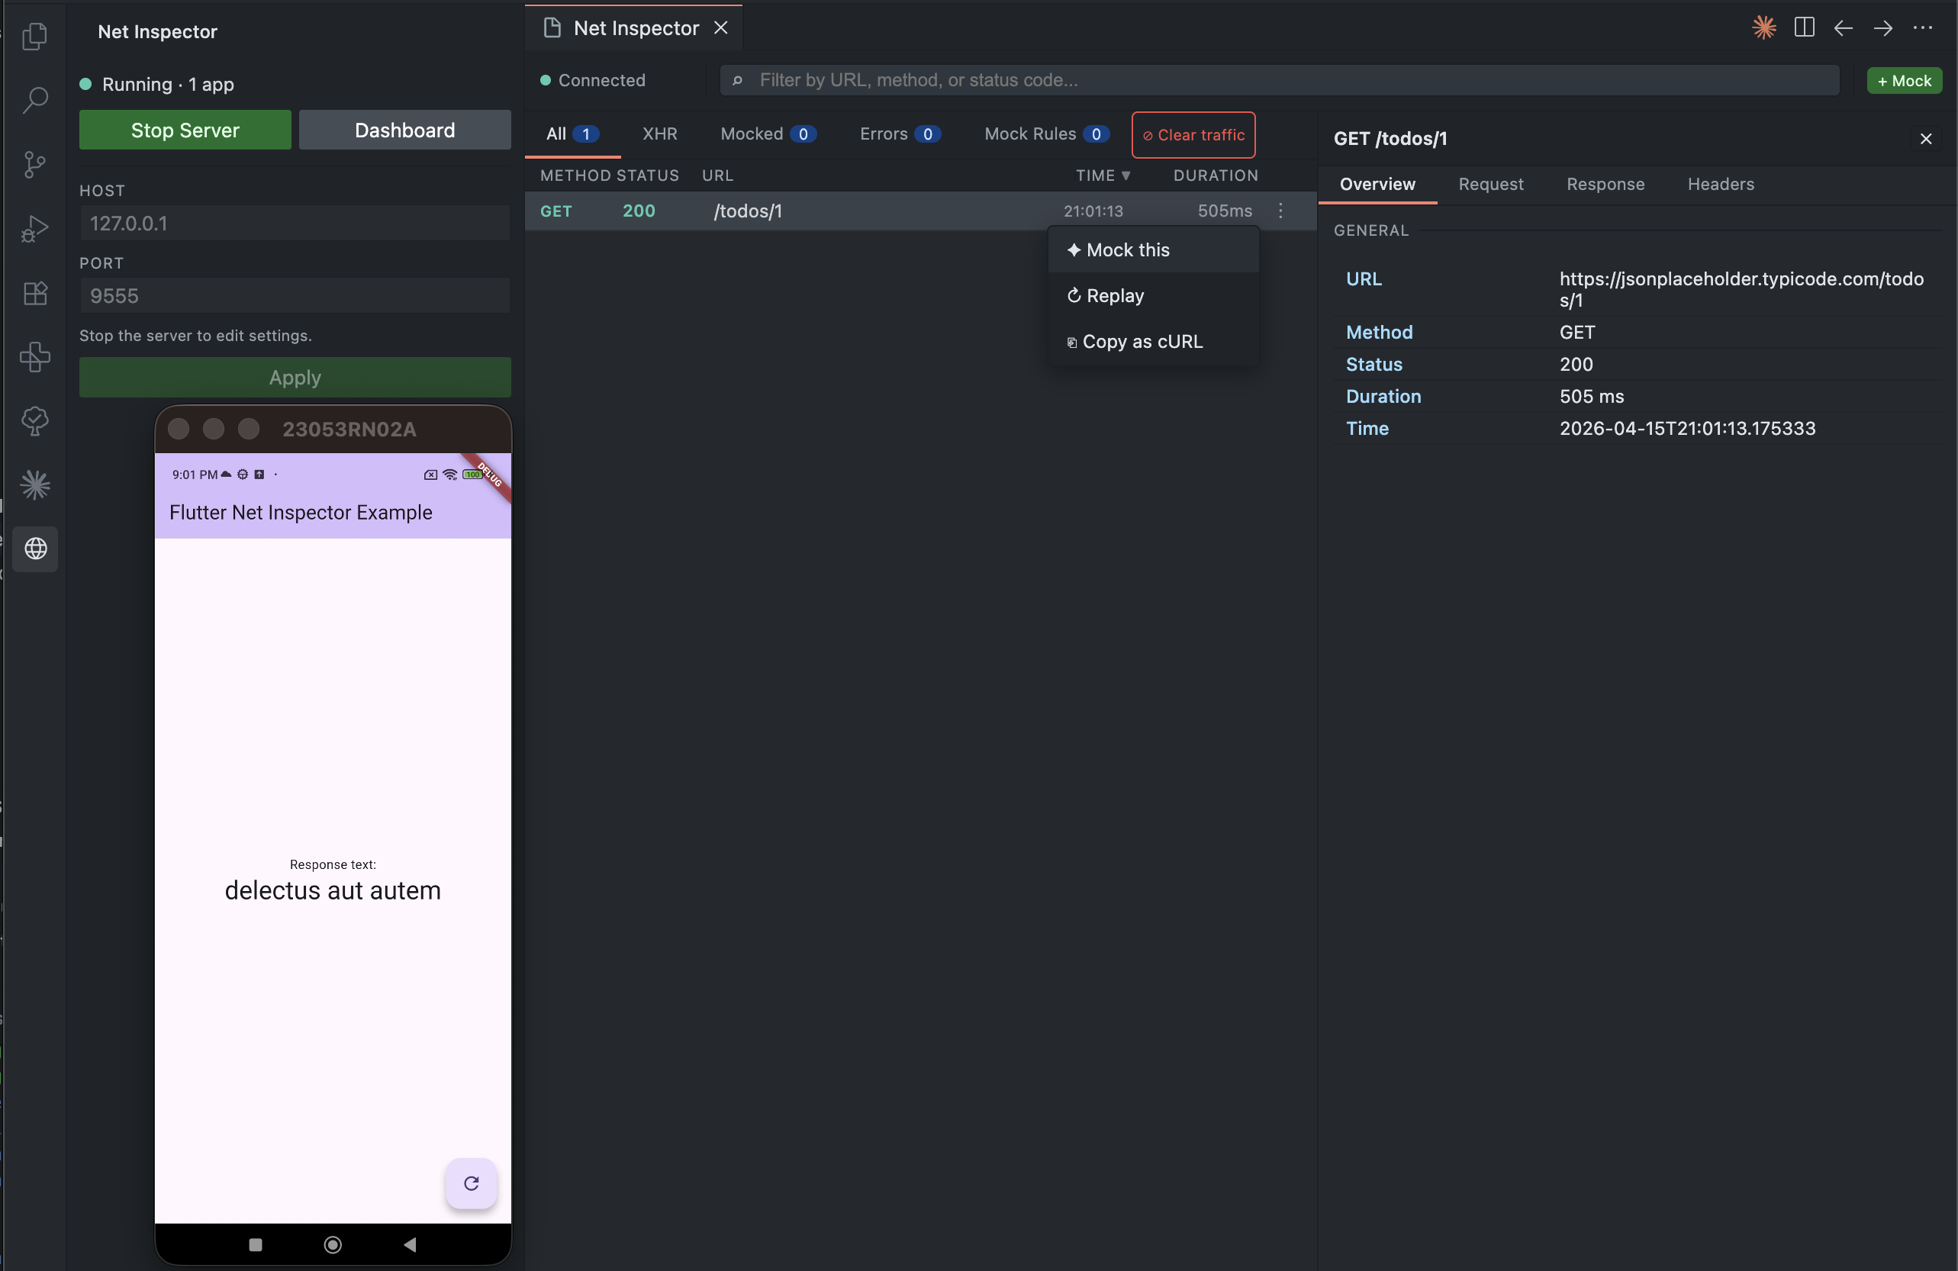The width and height of the screenshot is (1958, 1271).
Task: Click the Stop Server button
Action: tap(185, 129)
